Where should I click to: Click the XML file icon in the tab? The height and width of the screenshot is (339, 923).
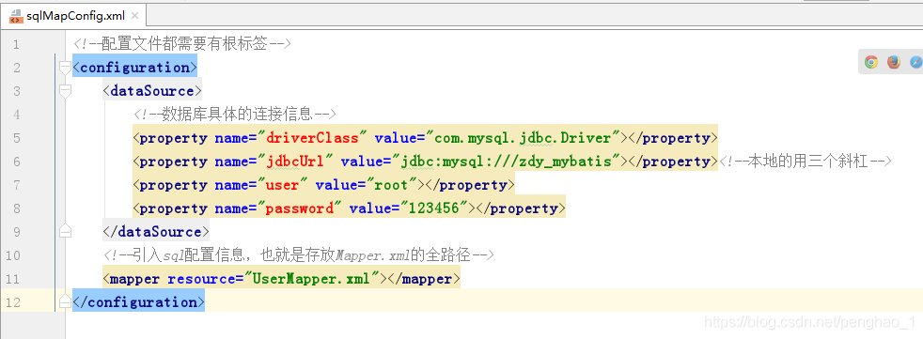click(16, 16)
